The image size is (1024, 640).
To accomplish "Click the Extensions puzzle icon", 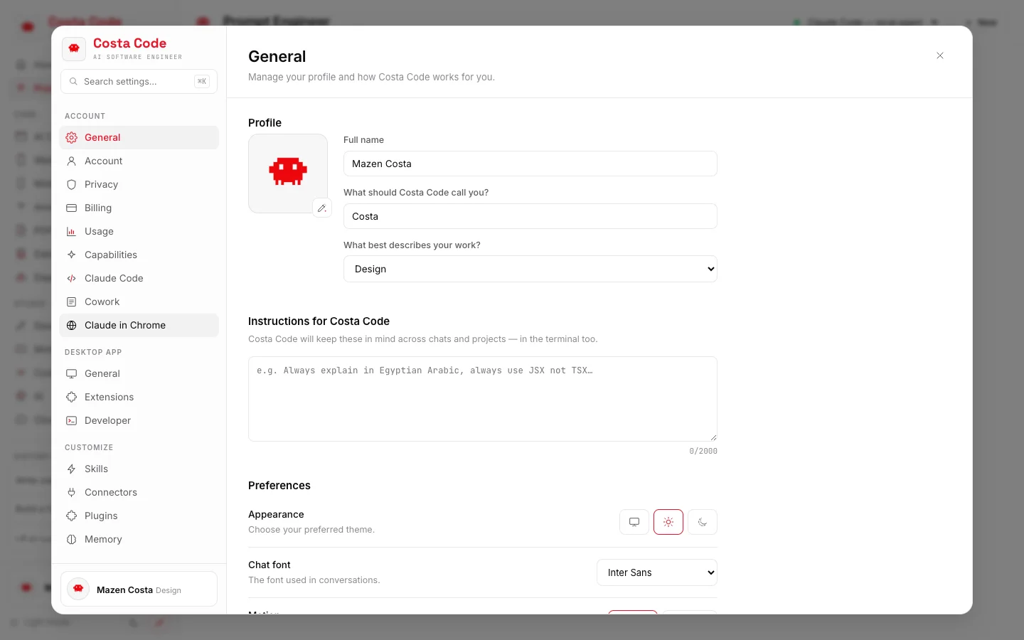I will [71, 397].
